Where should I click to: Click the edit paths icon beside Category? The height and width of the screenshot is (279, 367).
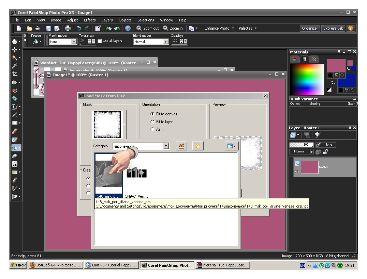181,146
